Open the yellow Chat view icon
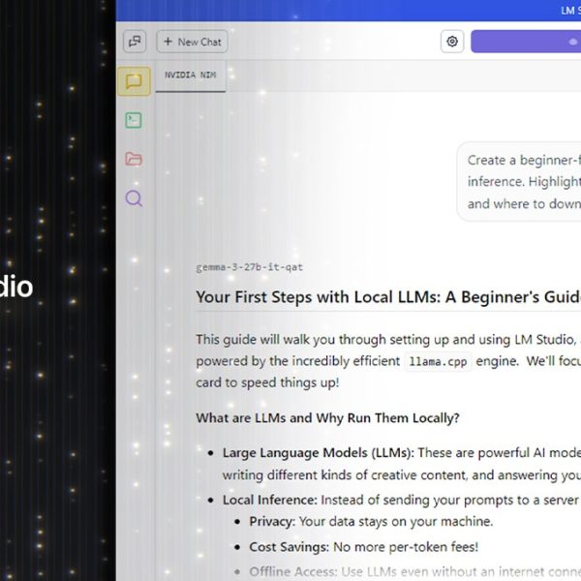Viewport: 581px width, 581px height. (x=134, y=81)
